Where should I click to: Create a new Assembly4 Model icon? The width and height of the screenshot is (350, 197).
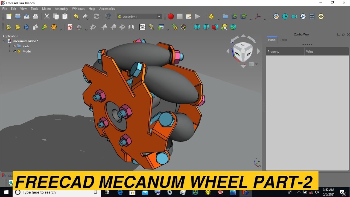[x=9, y=27]
